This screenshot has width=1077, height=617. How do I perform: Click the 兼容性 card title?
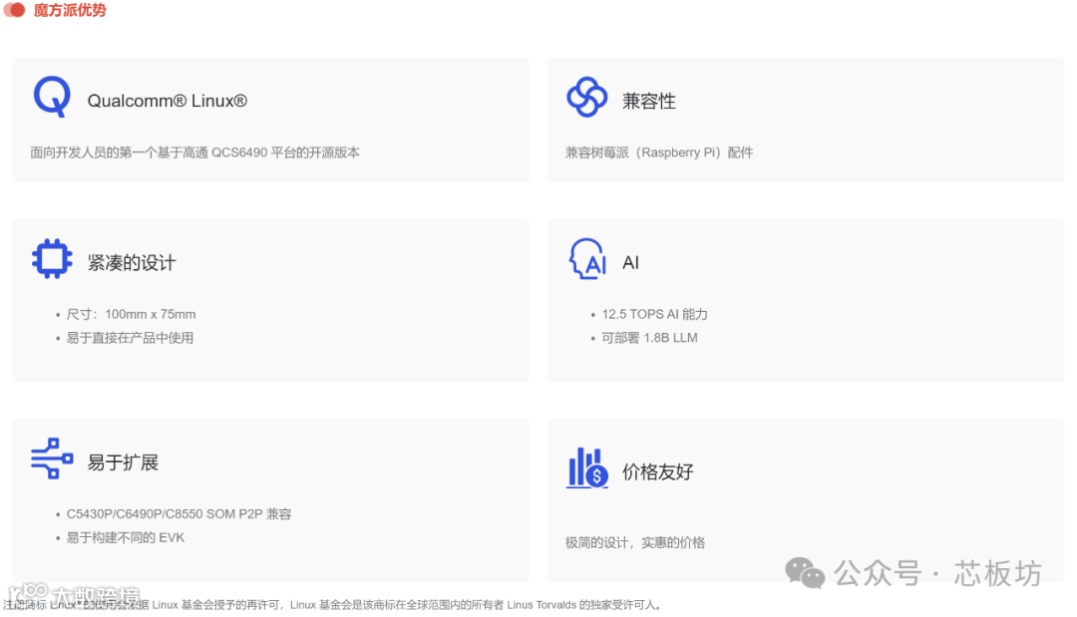click(649, 101)
